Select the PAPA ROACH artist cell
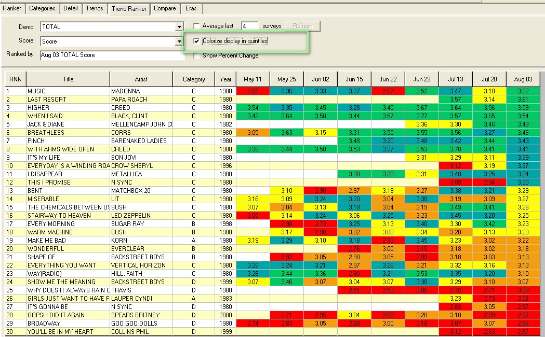 [x=141, y=100]
